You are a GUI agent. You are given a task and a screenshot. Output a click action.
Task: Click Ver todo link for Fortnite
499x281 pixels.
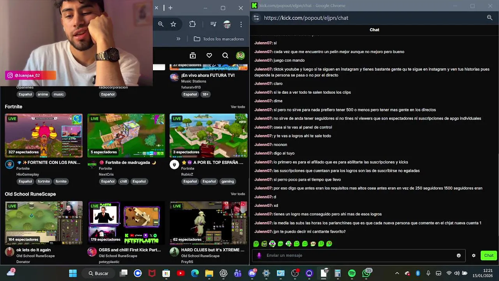click(x=238, y=107)
